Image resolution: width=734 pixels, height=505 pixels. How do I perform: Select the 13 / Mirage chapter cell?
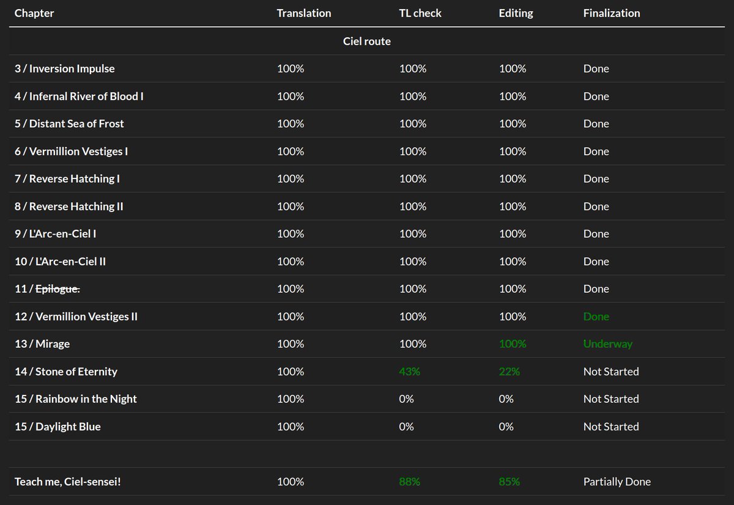pos(42,344)
